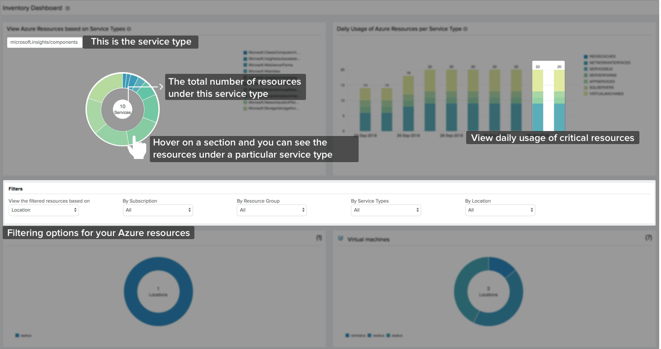
Task: Click the center of the 10 Services donut
Action: tap(122, 109)
